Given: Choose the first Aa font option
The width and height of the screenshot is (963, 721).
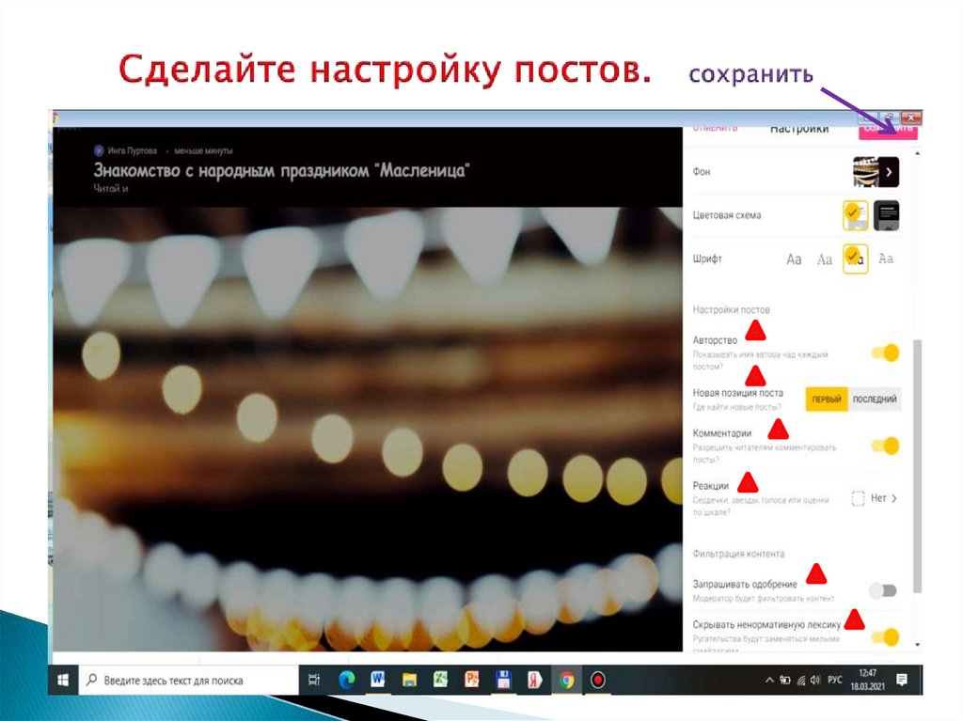Looking at the screenshot, I should 794,259.
